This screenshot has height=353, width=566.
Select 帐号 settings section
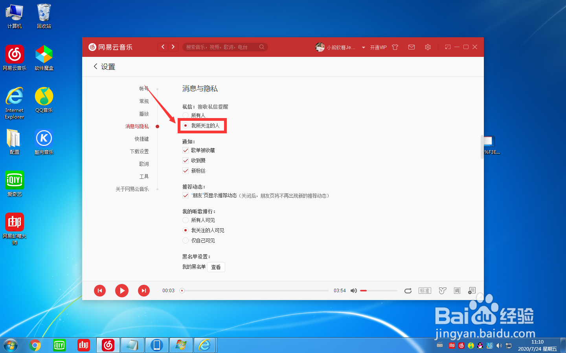click(x=144, y=89)
